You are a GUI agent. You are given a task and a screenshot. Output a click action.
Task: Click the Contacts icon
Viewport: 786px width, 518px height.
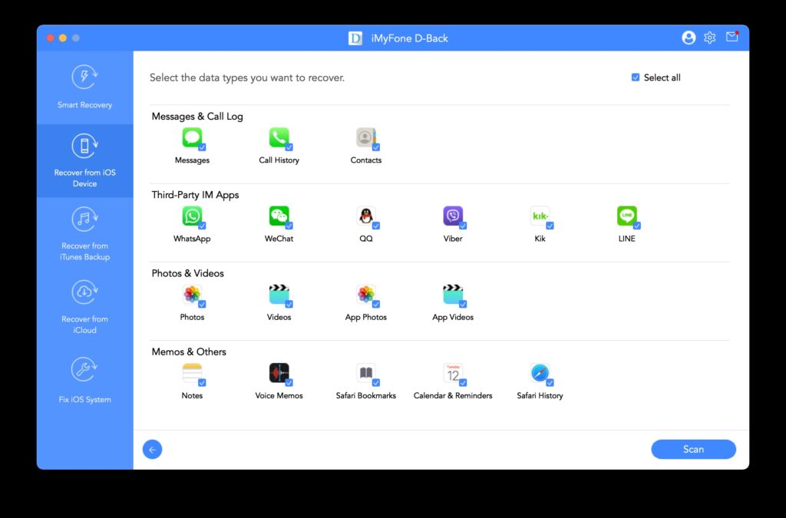point(366,137)
